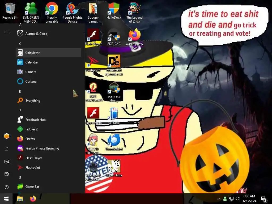Launch Fiddler 2 from Start list
This screenshot has width=272, height=204.
point(49,129)
